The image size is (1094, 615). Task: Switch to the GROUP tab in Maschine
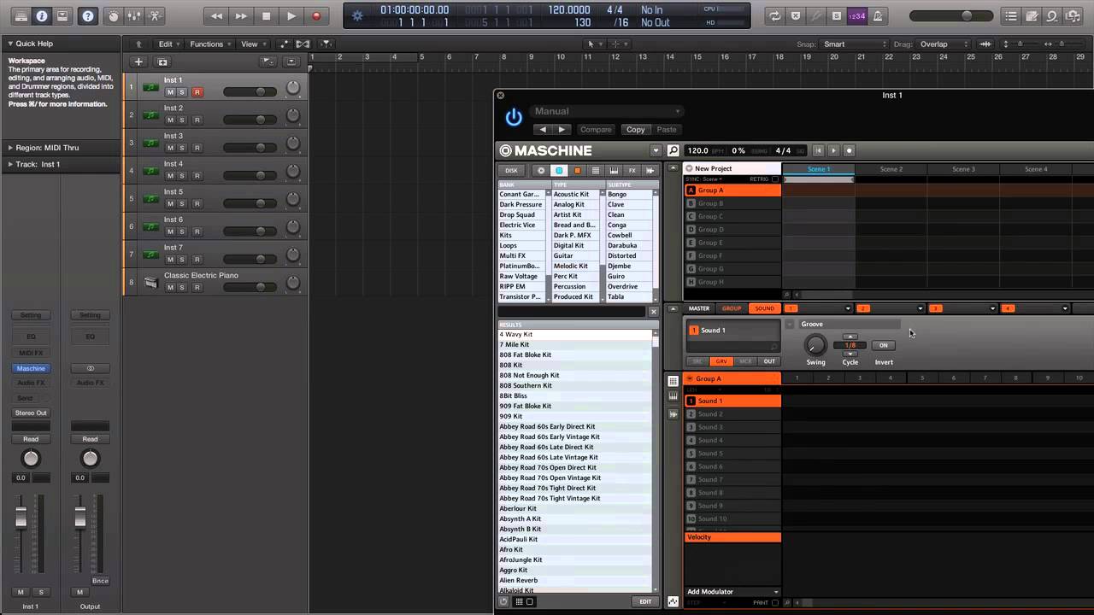coord(732,308)
